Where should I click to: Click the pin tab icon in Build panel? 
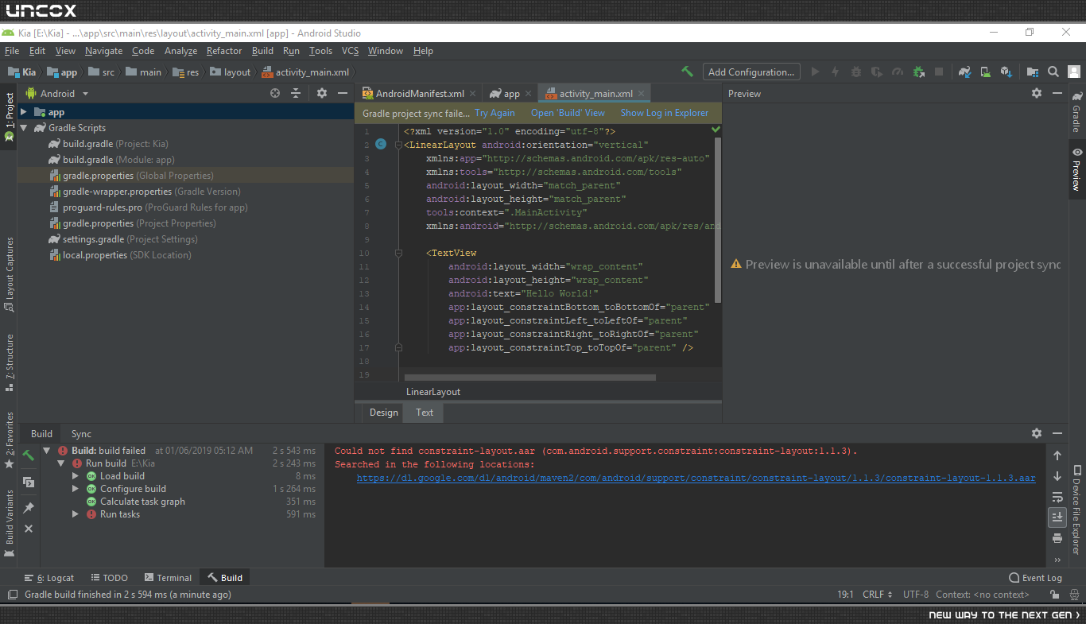click(28, 507)
